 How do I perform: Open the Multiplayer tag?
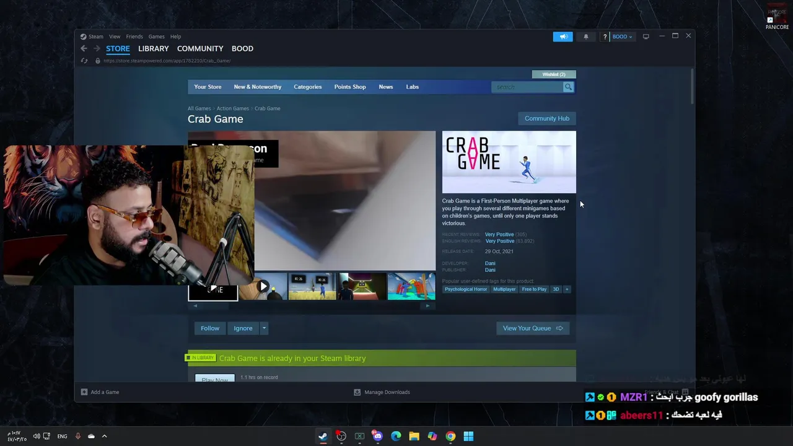coord(504,289)
